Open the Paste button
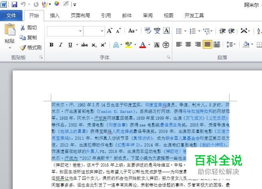This screenshot has width=262, height=189. click(10, 36)
